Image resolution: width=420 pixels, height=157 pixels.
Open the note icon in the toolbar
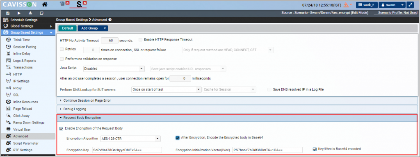pyautogui.click(x=41, y=13)
